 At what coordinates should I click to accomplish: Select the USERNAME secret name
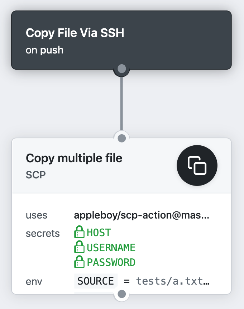[x=111, y=247]
